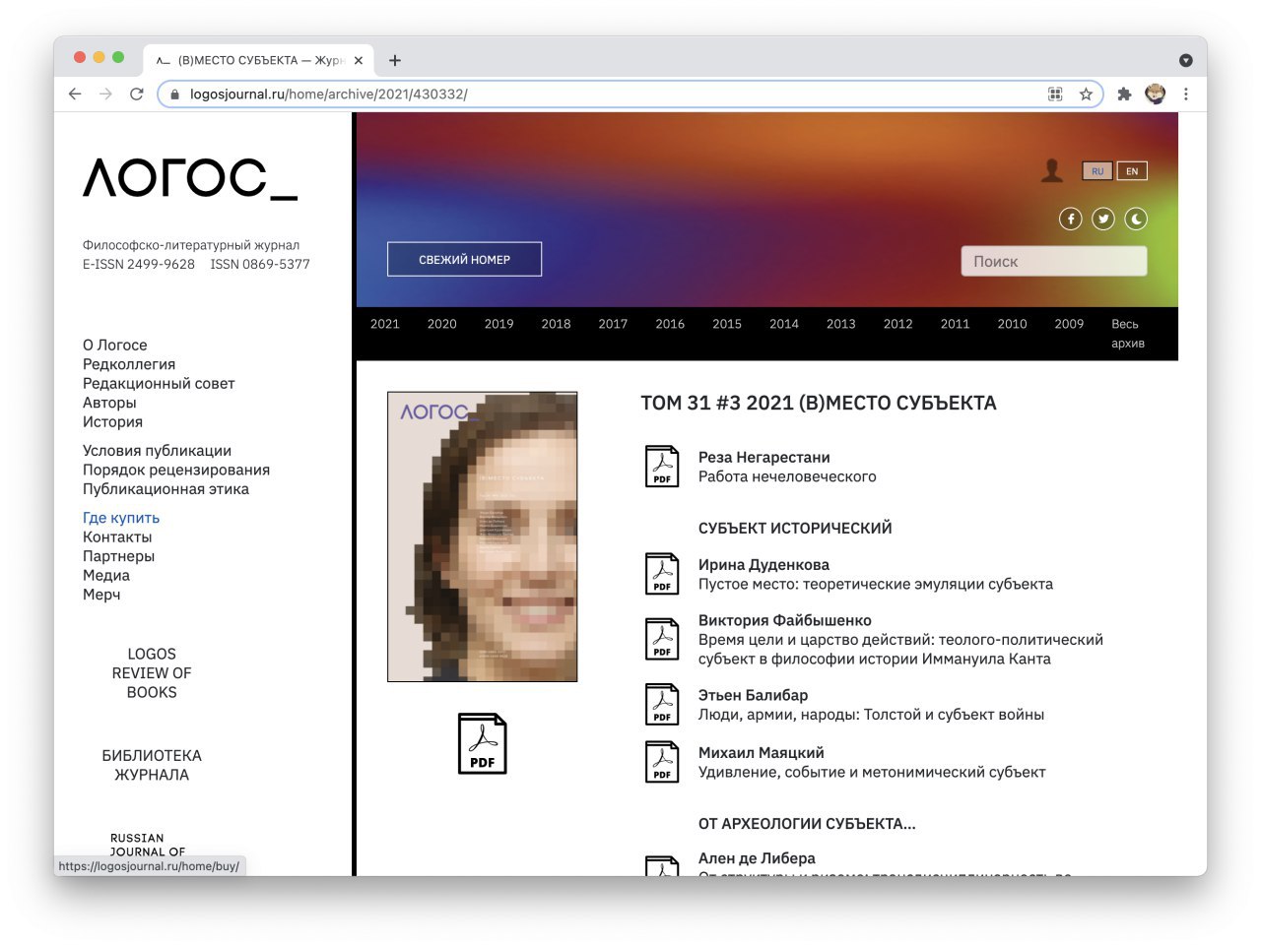Open the 2011 archive year

click(956, 324)
